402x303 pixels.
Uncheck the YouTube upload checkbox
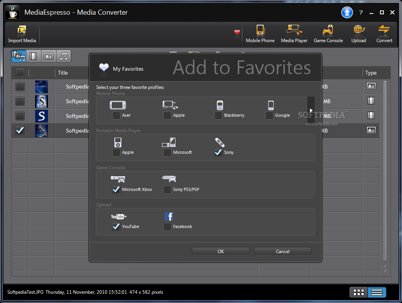pyautogui.click(x=116, y=227)
